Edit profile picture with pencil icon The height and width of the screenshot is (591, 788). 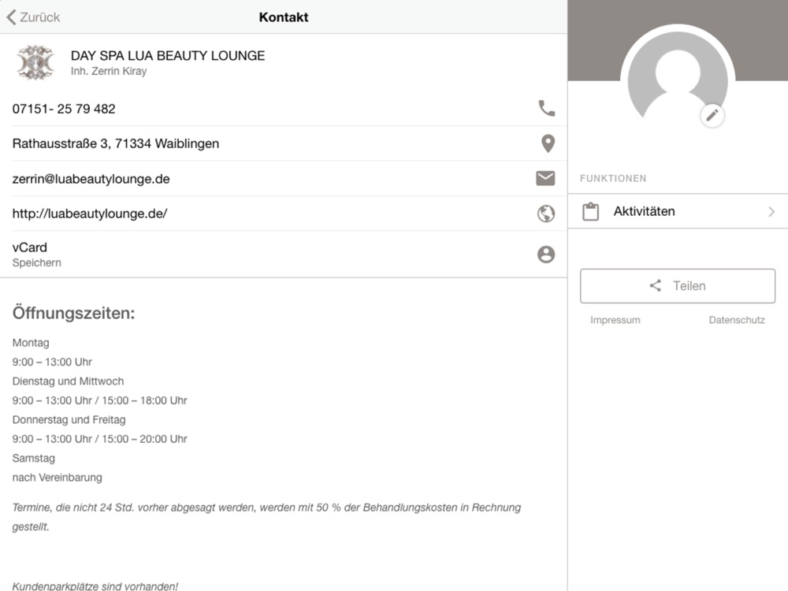[x=712, y=116]
